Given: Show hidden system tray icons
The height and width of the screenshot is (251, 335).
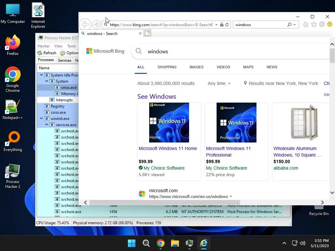Looking at the screenshot, I should click(x=284, y=243).
